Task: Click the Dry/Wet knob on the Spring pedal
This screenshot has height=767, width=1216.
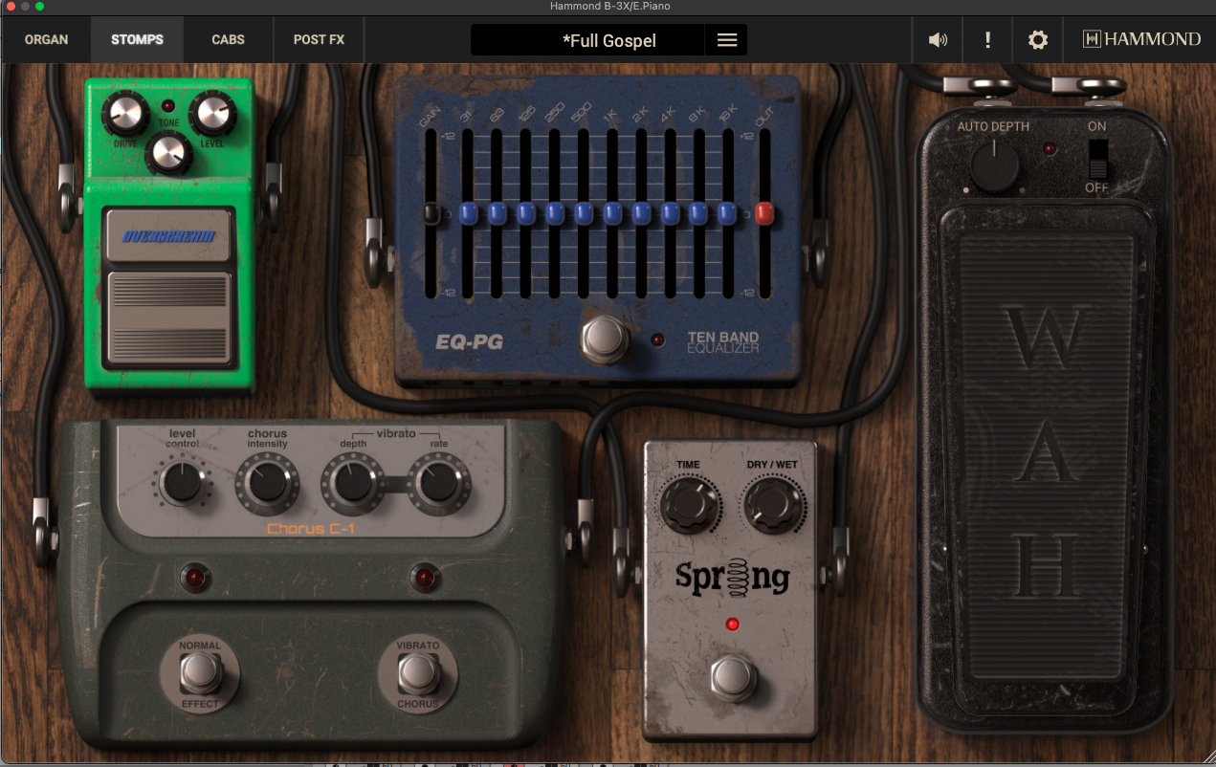Action: (773, 504)
